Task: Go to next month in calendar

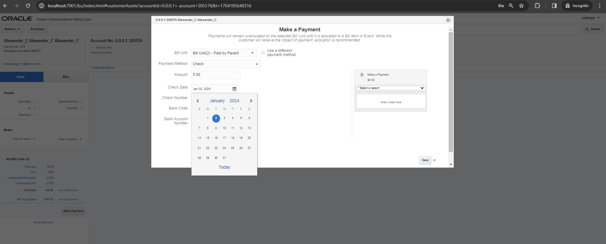Action: tap(251, 101)
